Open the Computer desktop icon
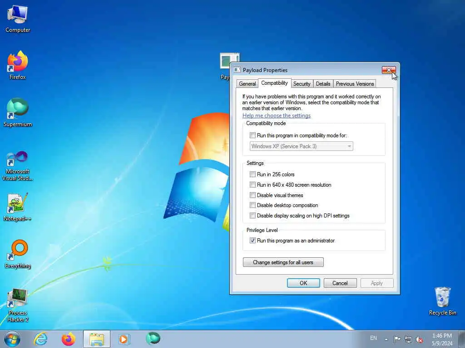 18,19
